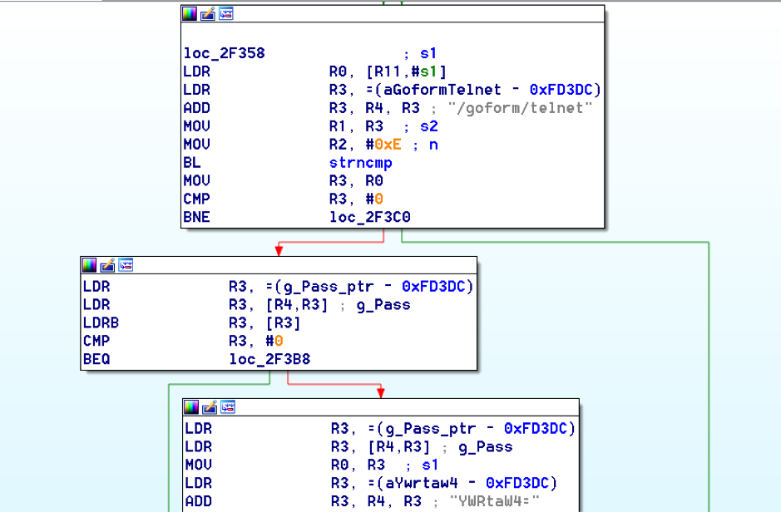Set node color on the YWRtaW4= block
Viewport: 781px width, 512px height.
(191, 407)
